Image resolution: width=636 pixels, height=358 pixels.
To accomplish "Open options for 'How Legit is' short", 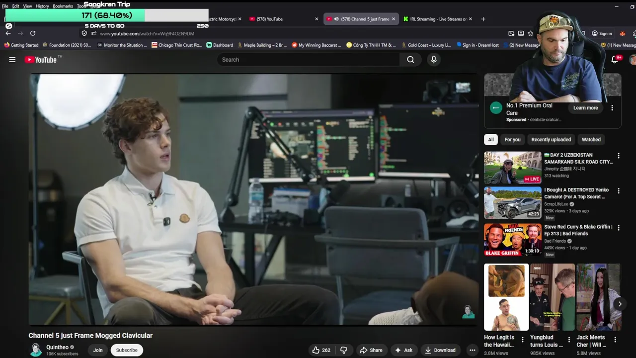I will pos(522,340).
